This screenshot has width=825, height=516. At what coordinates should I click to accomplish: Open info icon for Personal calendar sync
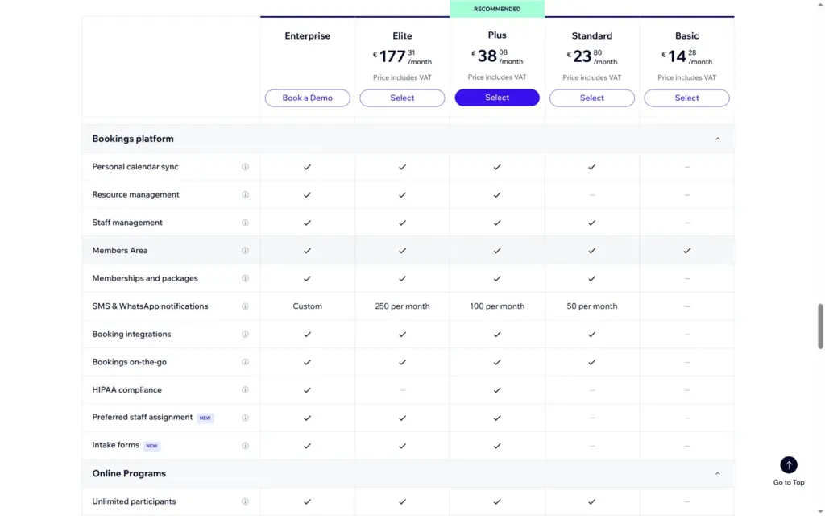245,167
